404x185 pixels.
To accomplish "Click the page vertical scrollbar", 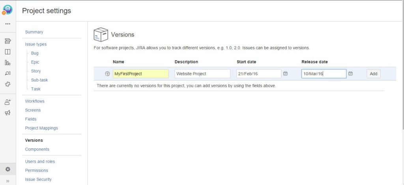I will coord(403,64).
